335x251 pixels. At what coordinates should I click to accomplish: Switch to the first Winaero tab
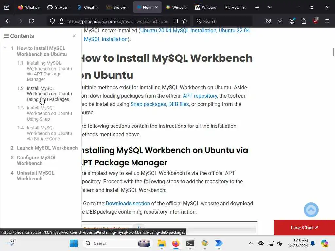[176, 8]
